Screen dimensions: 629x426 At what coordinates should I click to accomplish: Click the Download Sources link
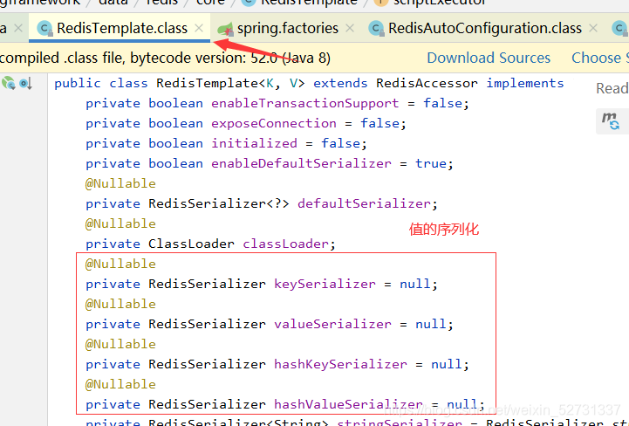tap(489, 58)
